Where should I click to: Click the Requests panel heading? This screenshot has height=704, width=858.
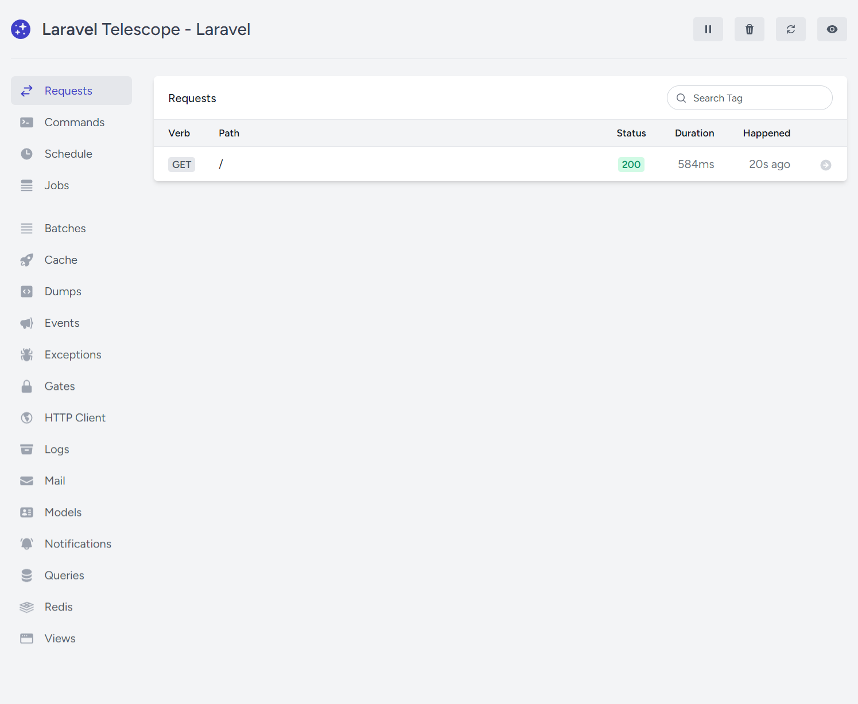coord(192,98)
